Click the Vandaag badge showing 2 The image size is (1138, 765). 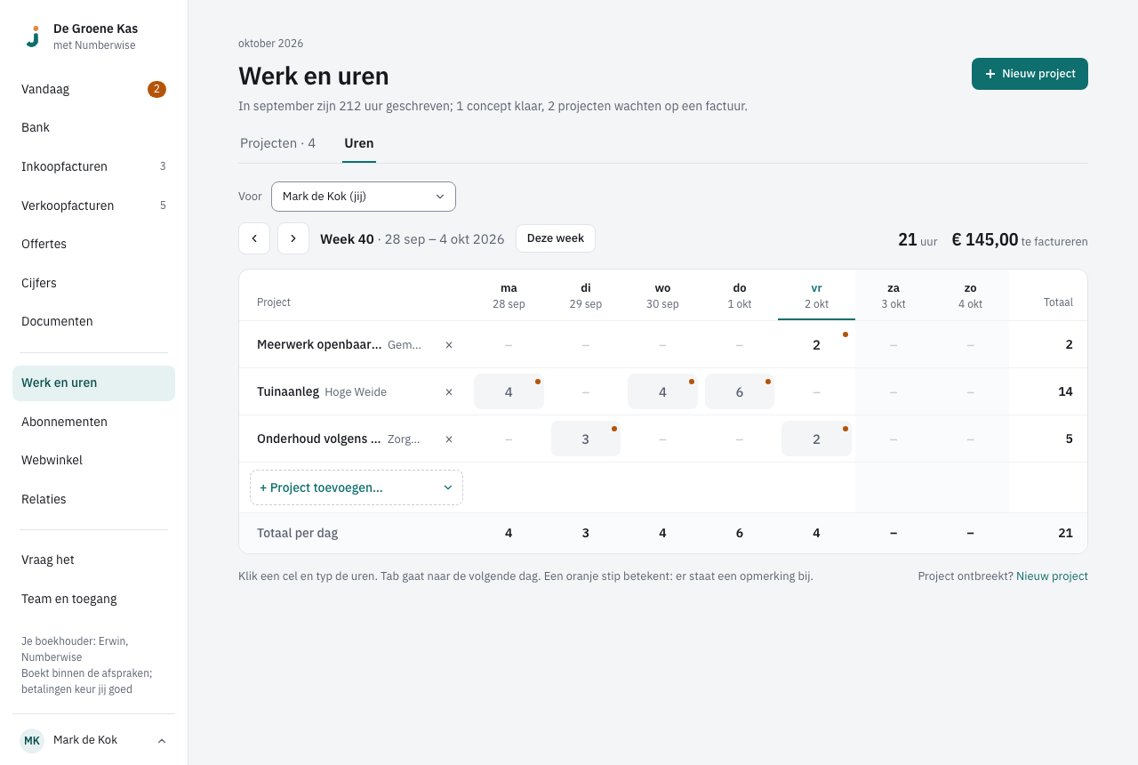pos(156,89)
